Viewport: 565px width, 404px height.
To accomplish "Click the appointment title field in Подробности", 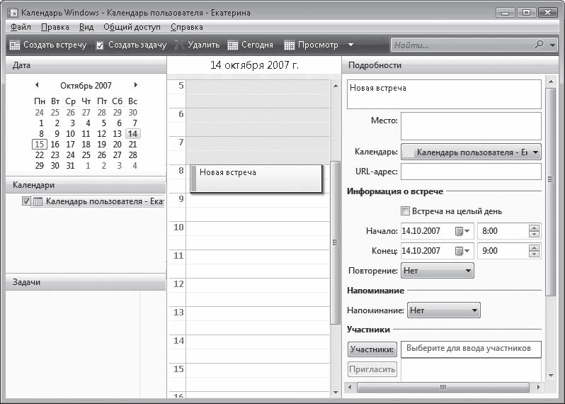I will [x=444, y=94].
